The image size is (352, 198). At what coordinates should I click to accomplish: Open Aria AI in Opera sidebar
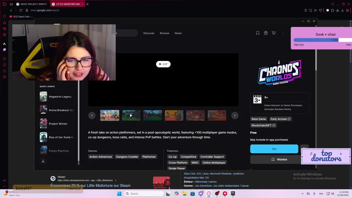[x=4, y=44]
